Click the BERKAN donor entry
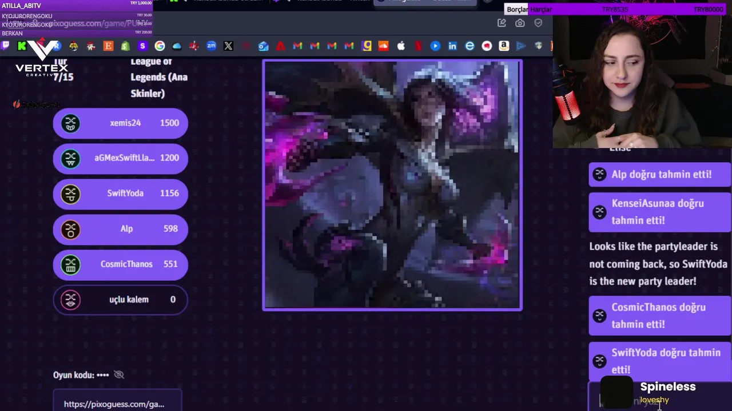The height and width of the screenshot is (411, 732). point(77,33)
